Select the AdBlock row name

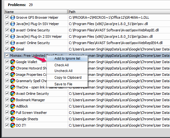tap(22, 106)
